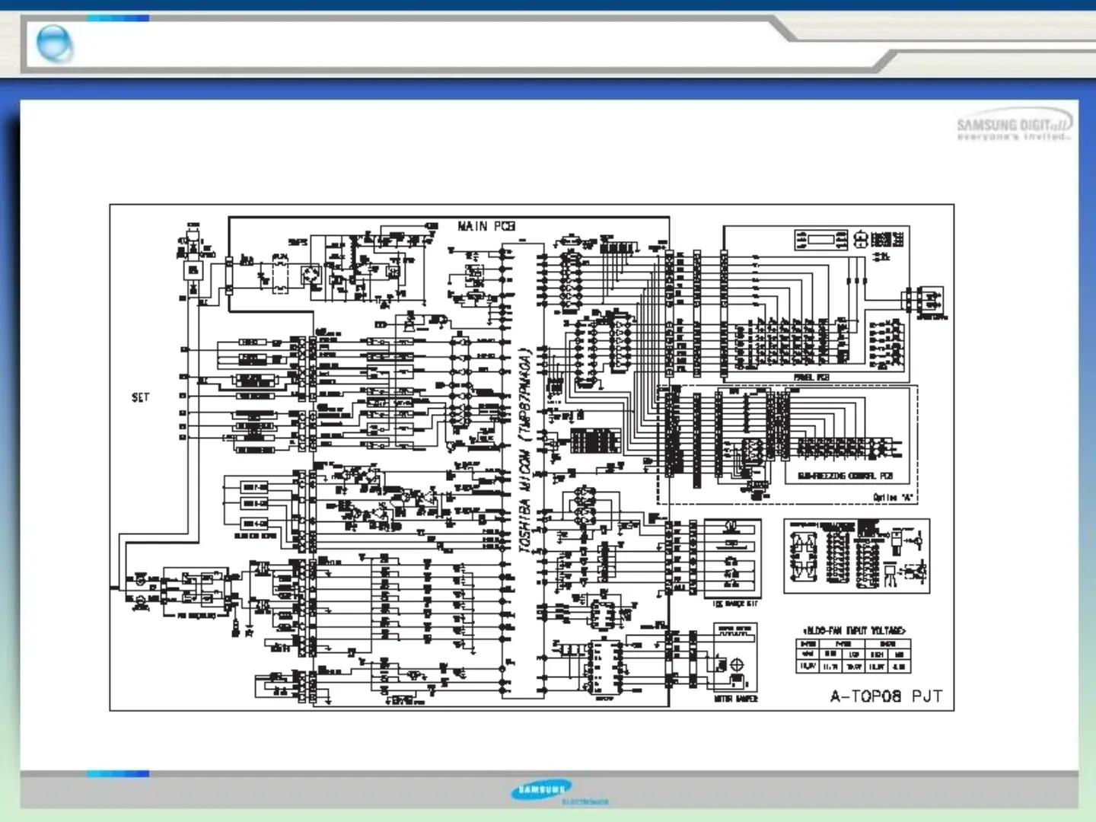
Task: Click the motor damper crosshair symbol
Action: tap(737, 664)
